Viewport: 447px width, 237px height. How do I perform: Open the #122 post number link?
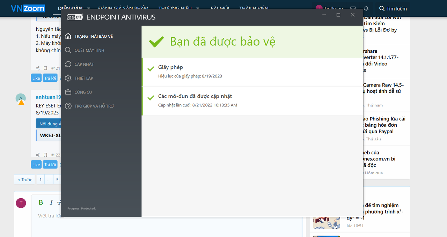(x=56, y=155)
